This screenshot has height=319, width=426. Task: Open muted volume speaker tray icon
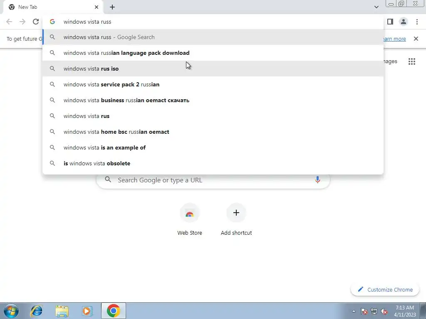pyautogui.click(x=384, y=311)
